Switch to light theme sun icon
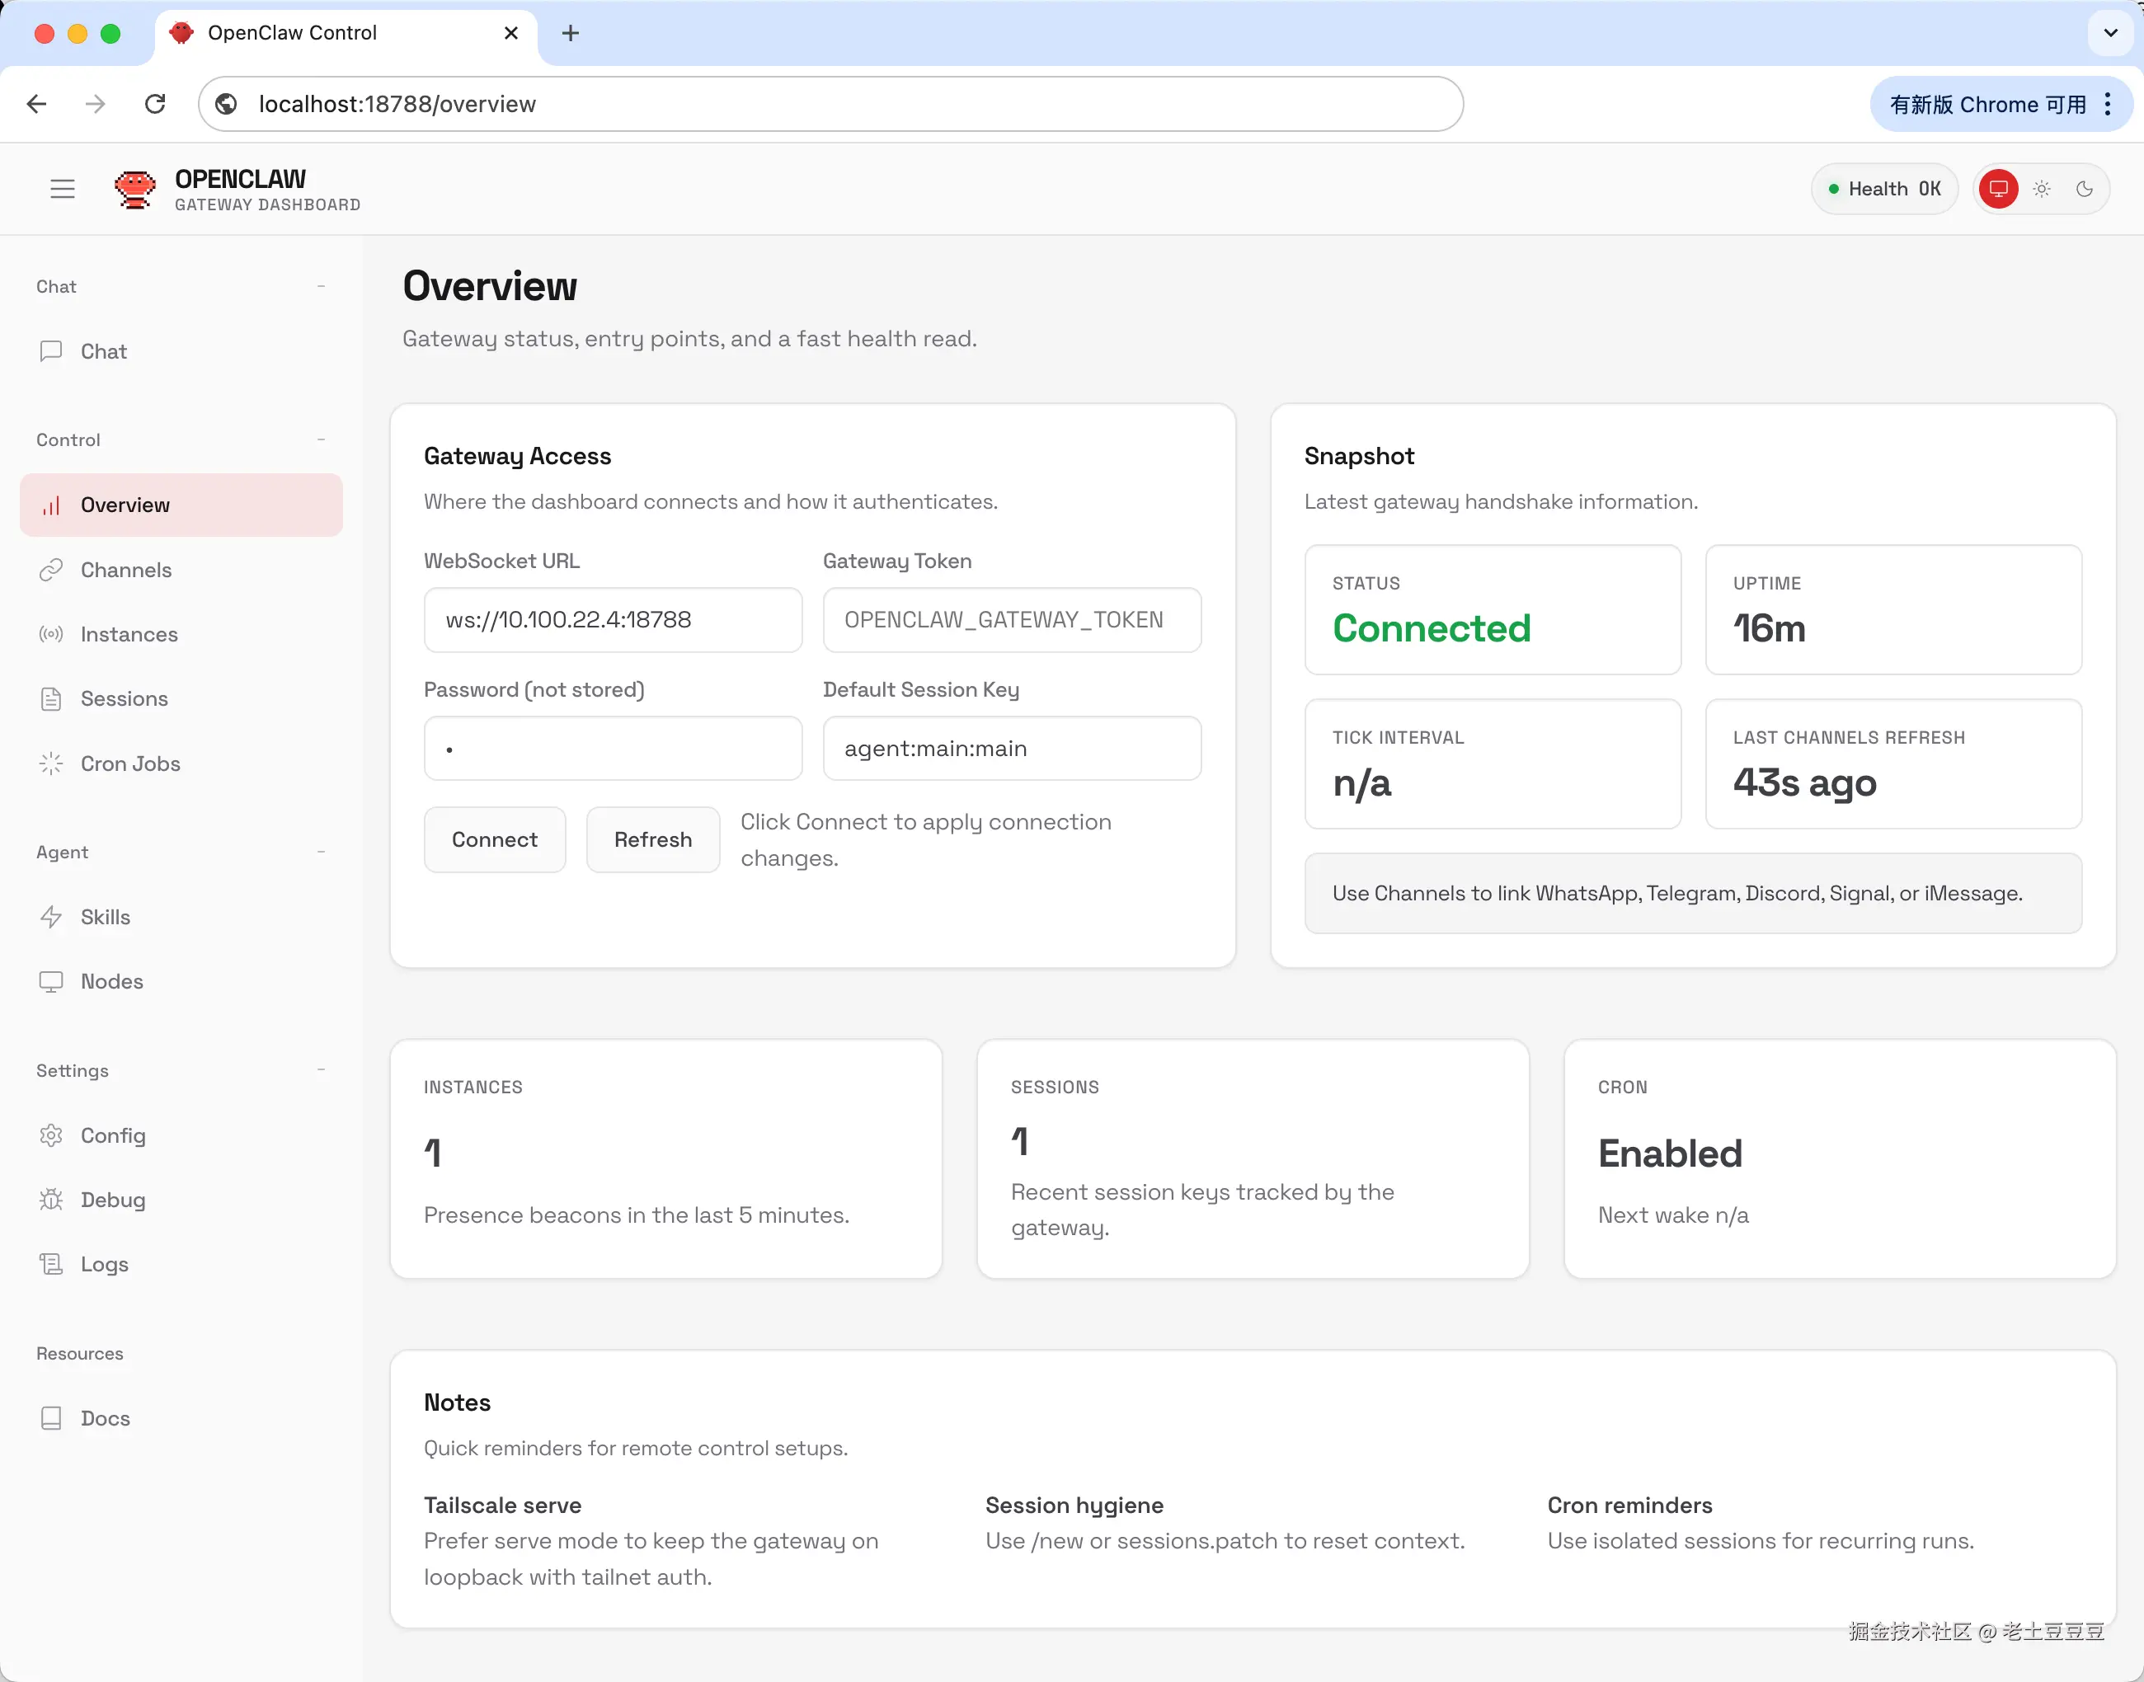Viewport: 2144px width, 1682px height. click(x=2042, y=188)
